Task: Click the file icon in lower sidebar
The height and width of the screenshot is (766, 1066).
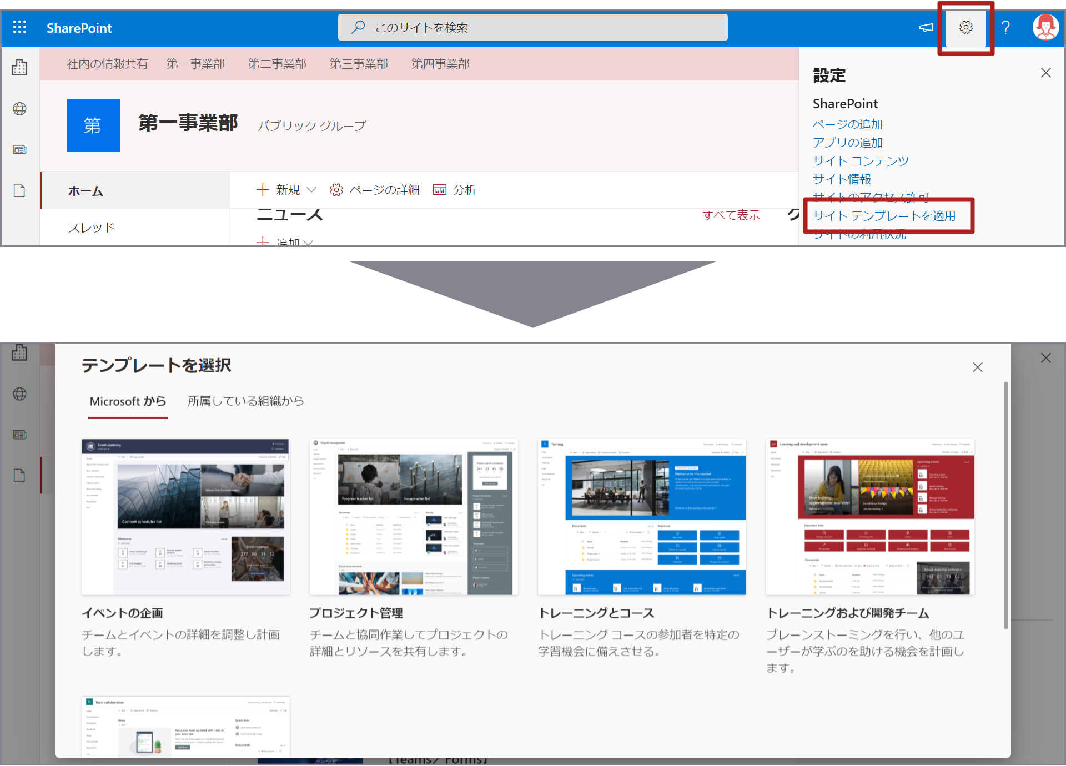Action: 19,476
